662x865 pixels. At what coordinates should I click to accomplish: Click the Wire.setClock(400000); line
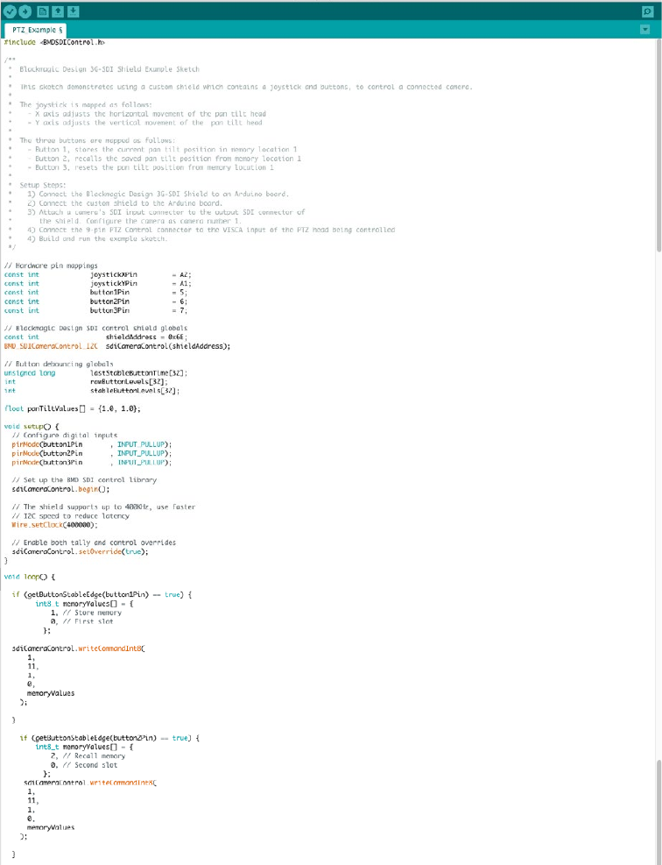click(54, 525)
